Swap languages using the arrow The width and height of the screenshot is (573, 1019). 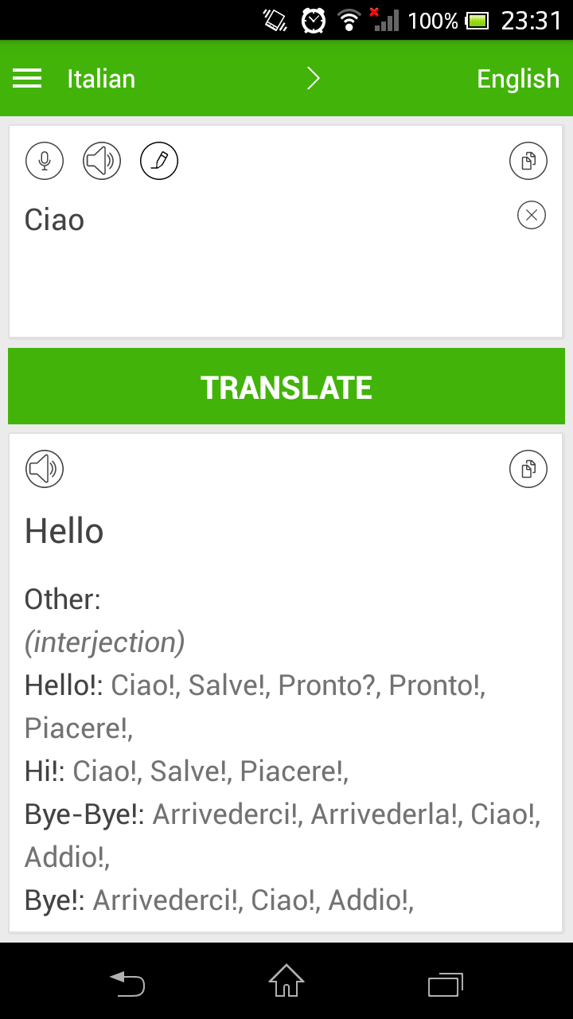(314, 78)
